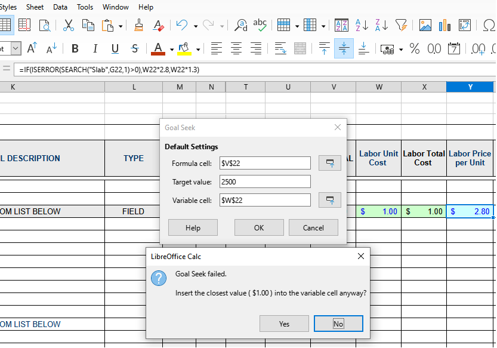
Task: Click the Copy icon in toolbar
Action: pos(88,26)
